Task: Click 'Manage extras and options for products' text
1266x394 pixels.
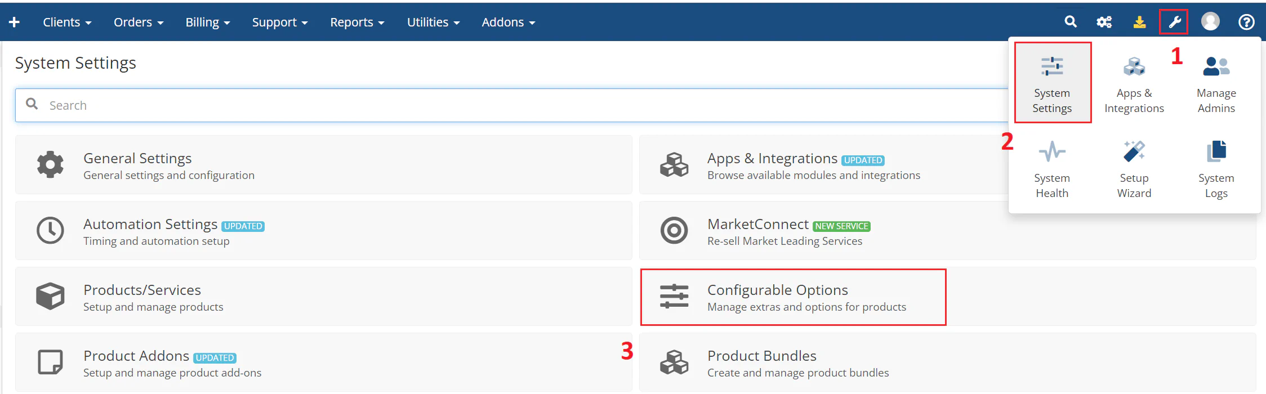Action: [806, 307]
